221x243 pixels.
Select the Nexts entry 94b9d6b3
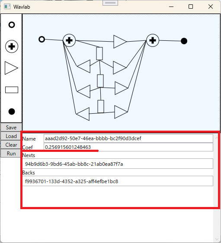click(x=118, y=164)
